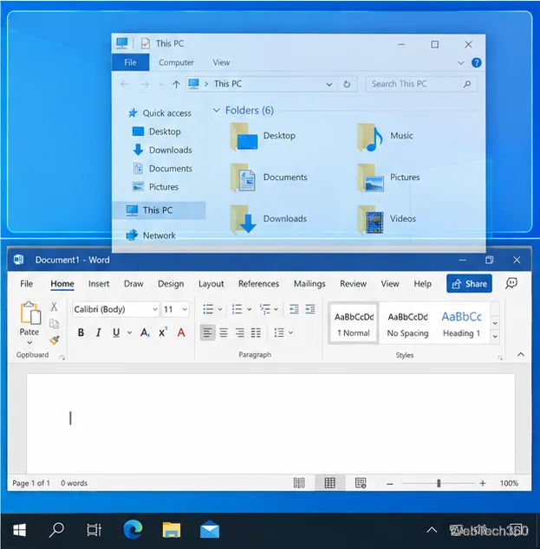This screenshot has height=549, width=540.
Task: Click the Format Painter brush icon
Action: (55, 340)
